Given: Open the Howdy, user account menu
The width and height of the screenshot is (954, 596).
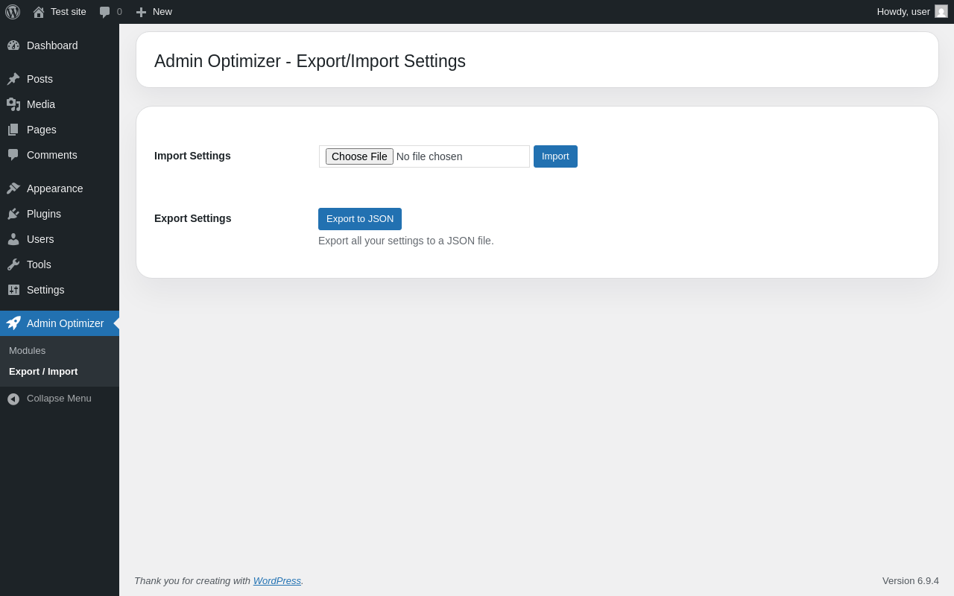Looking at the screenshot, I should click(903, 12).
